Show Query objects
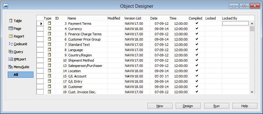 tap(16, 52)
